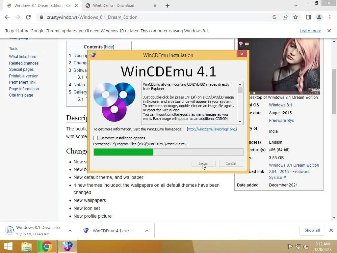Go back in browser history

pos(7,17)
